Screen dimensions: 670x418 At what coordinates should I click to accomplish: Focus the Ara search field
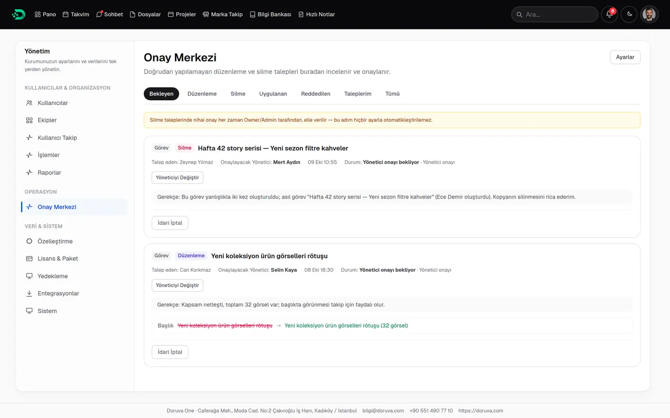click(x=554, y=15)
